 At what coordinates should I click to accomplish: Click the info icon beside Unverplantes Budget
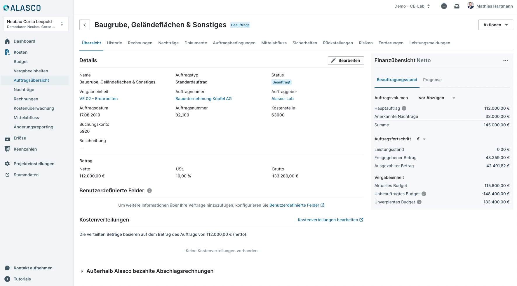[x=419, y=202]
